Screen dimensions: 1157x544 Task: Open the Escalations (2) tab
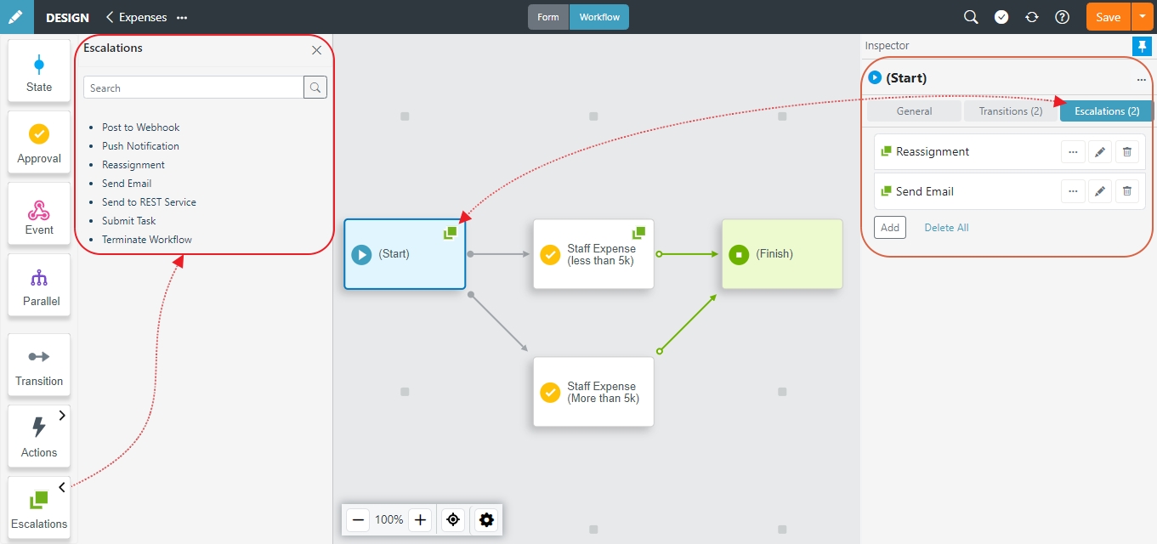(x=1107, y=111)
